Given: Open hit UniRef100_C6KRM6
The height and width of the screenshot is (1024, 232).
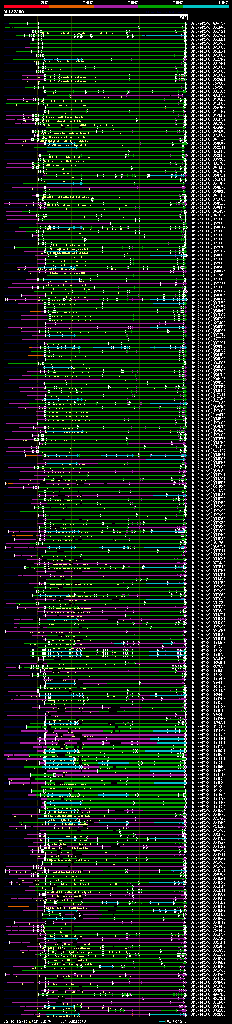Looking at the screenshot, I should pyautogui.click(x=208, y=927).
